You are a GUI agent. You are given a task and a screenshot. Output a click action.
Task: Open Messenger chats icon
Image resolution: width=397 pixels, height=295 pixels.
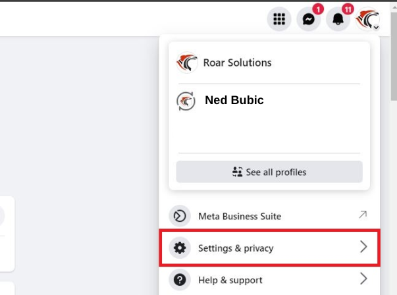309,19
